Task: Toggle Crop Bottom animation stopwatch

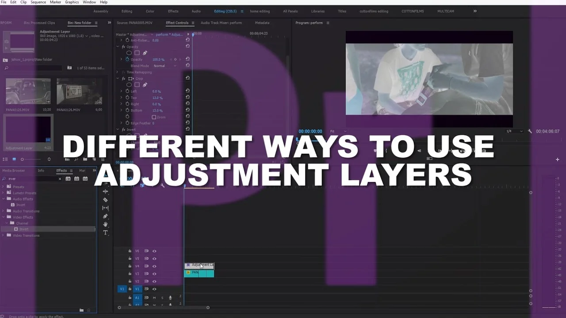Action: 127,110
